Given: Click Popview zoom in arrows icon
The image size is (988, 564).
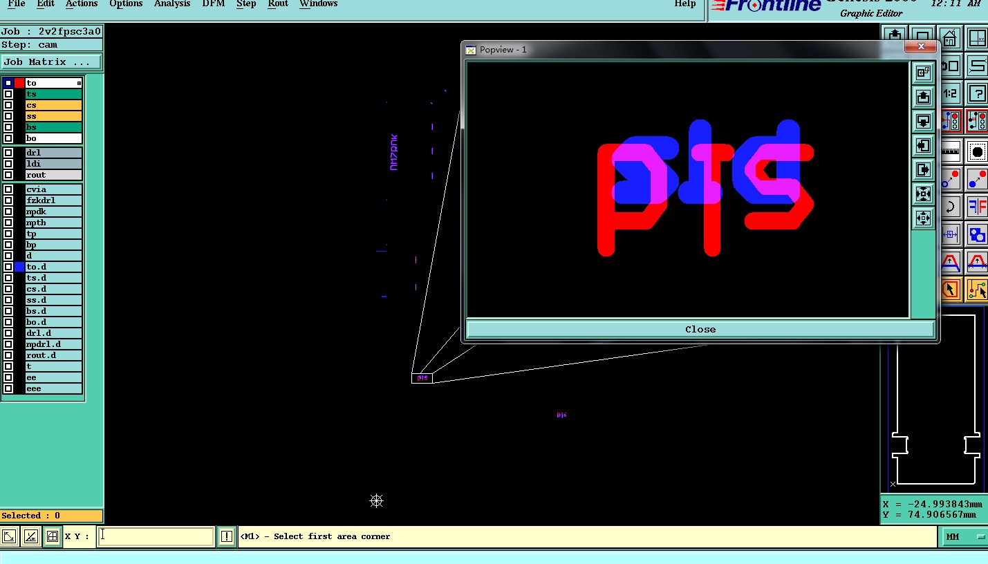Looking at the screenshot, I should pos(923,194).
